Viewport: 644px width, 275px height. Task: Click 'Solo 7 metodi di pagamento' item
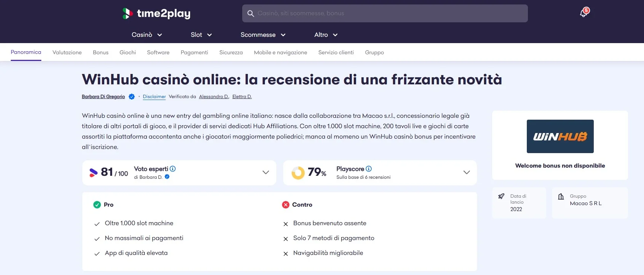334,238
